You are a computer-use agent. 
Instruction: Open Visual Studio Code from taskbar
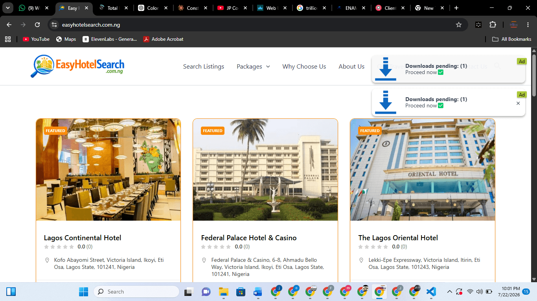tap(431, 292)
